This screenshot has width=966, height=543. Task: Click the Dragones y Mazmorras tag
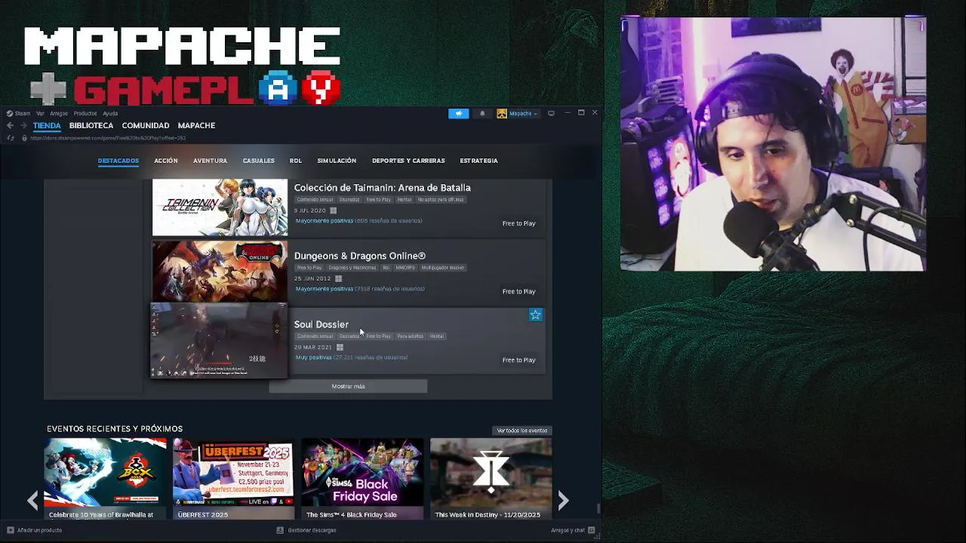click(x=352, y=268)
